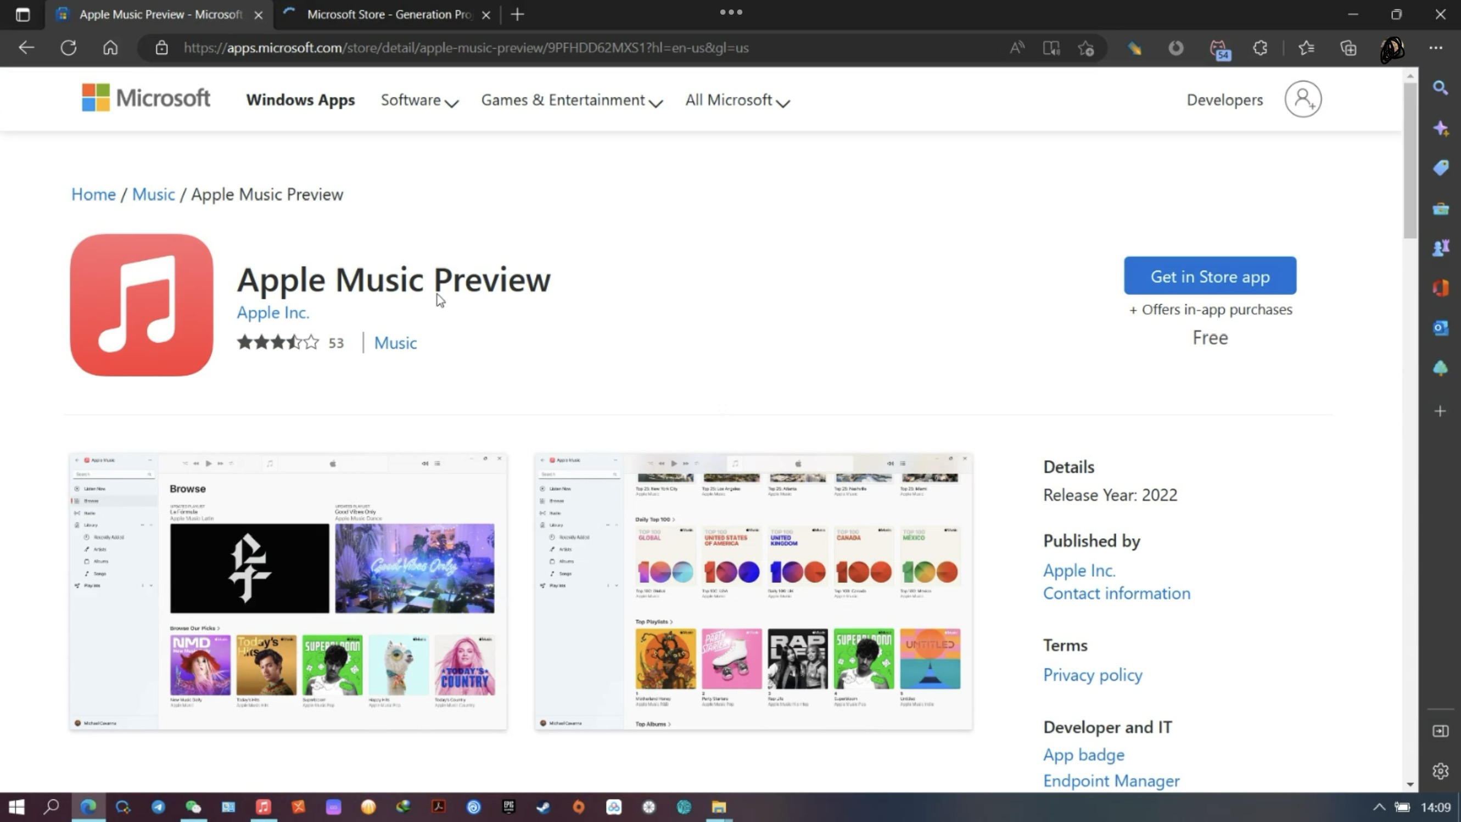The width and height of the screenshot is (1461, 822).
Task: Select Windows Apps nav item
Action: [x=300, y=100]
